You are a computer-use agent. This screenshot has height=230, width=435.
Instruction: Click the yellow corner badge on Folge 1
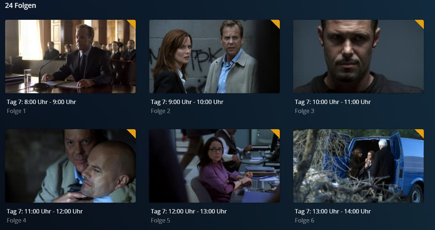[x=133, y=23]
